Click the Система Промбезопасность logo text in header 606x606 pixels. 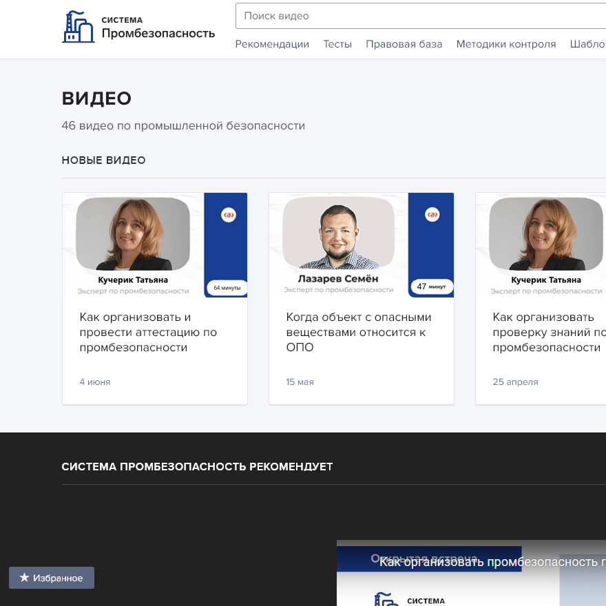click(x=158, y=28)
